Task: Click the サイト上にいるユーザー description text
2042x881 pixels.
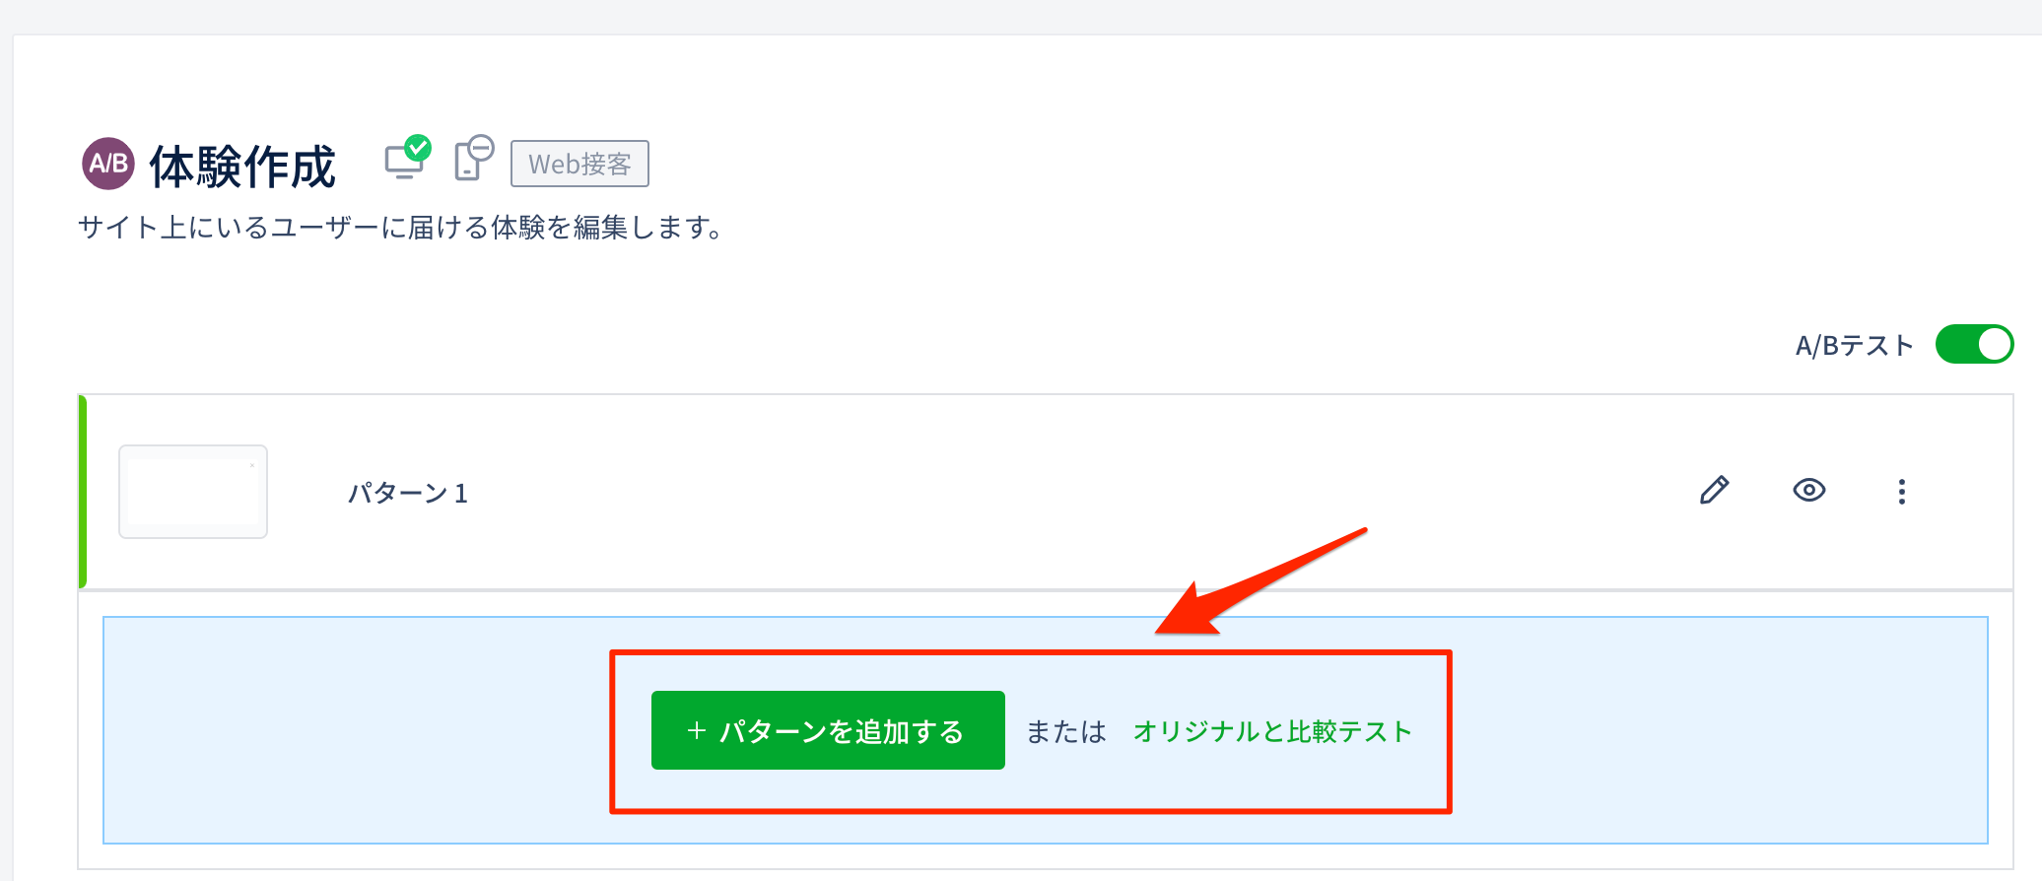Action: (x=401, y=228)
